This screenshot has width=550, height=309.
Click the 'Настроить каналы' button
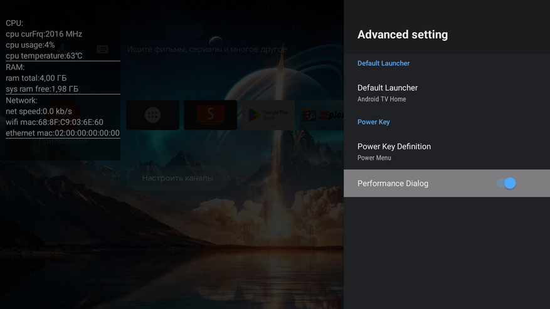pos(177,178)
